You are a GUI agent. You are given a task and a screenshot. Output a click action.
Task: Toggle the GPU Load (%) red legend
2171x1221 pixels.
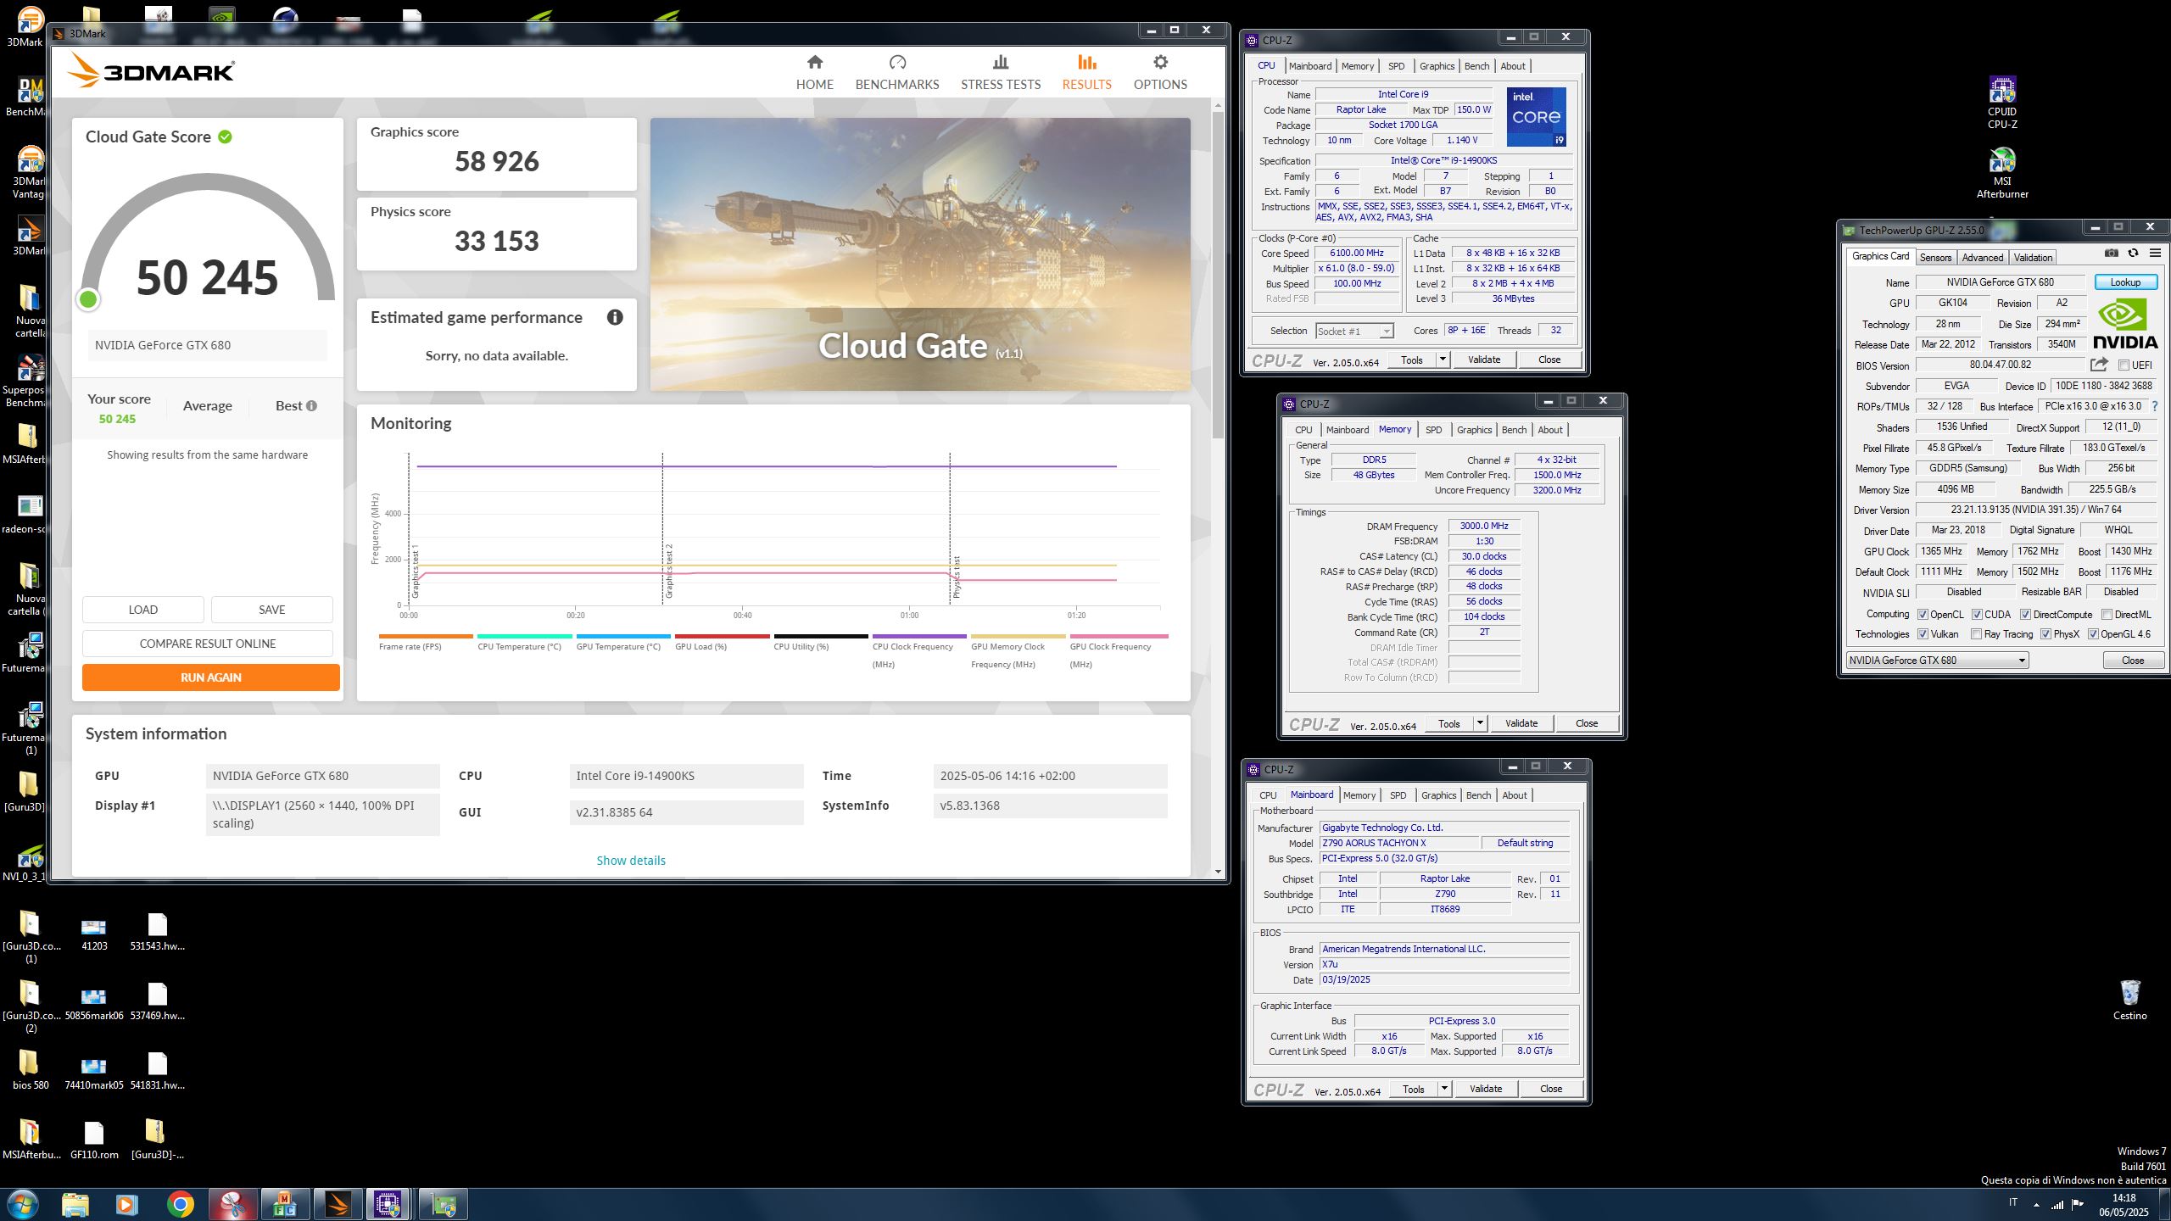click(x=722, y=642)
